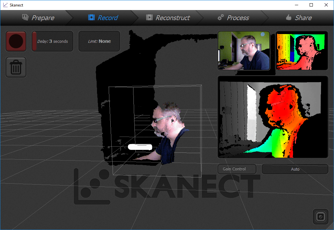Click the large depth map preview panel
This screenshot has height=230, width=334.
(273, 117)
